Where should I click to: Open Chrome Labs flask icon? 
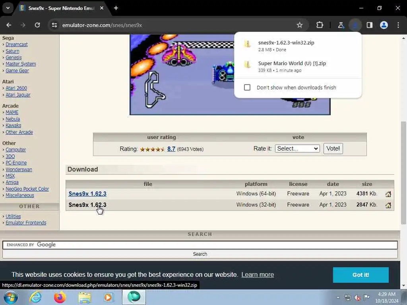coord(341,25)
